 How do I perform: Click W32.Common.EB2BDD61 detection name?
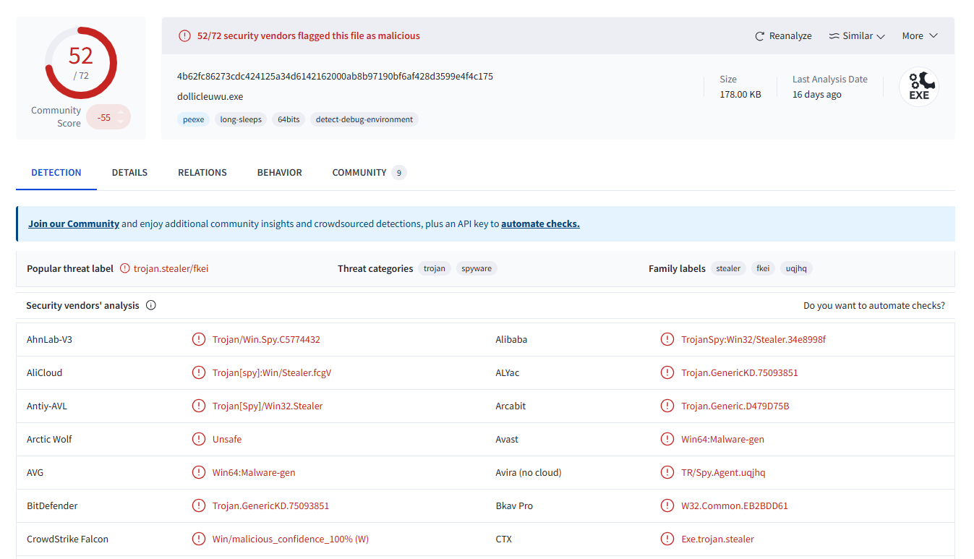click(735, 505)
